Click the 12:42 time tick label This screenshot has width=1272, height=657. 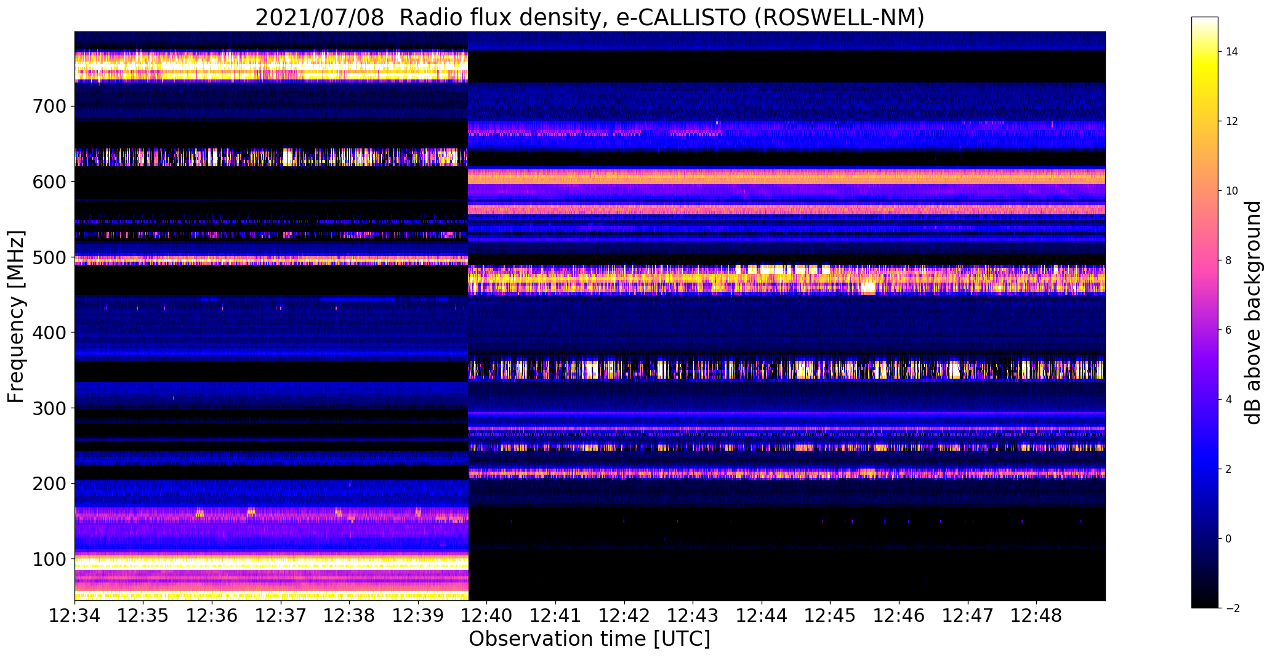coord(624,615)
